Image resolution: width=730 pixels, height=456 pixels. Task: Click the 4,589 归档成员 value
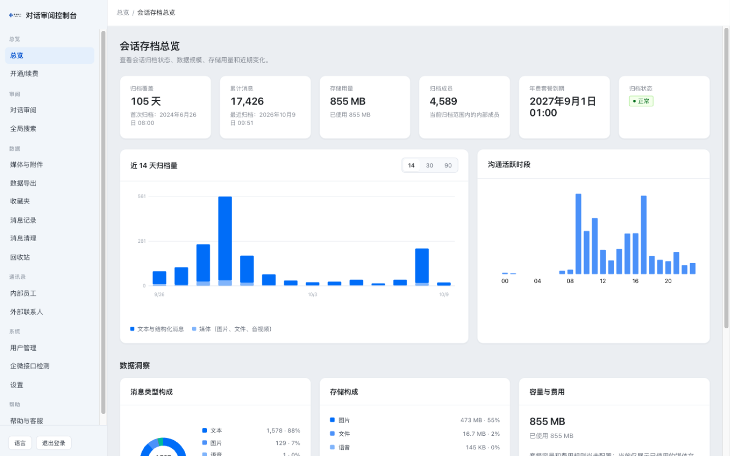[x=444, y=101]
